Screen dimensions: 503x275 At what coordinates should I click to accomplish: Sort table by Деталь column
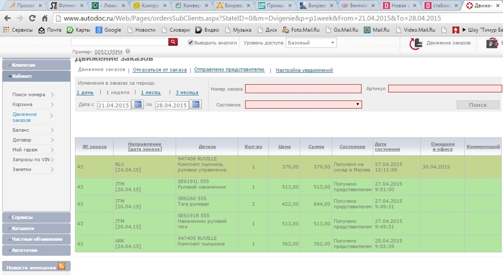(207, 146)
